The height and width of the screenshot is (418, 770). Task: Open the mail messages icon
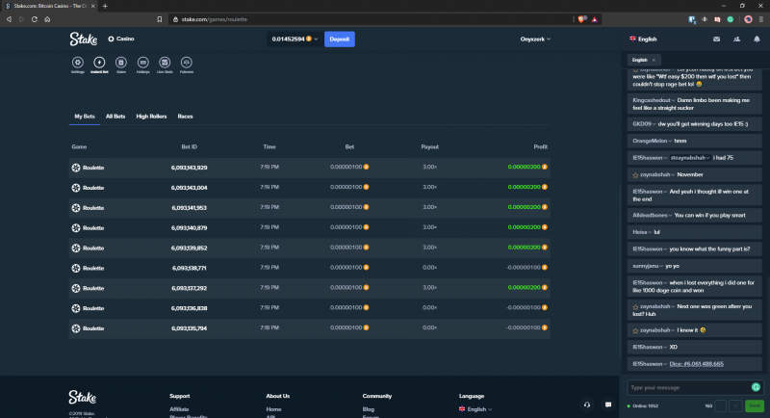[716, 39]
